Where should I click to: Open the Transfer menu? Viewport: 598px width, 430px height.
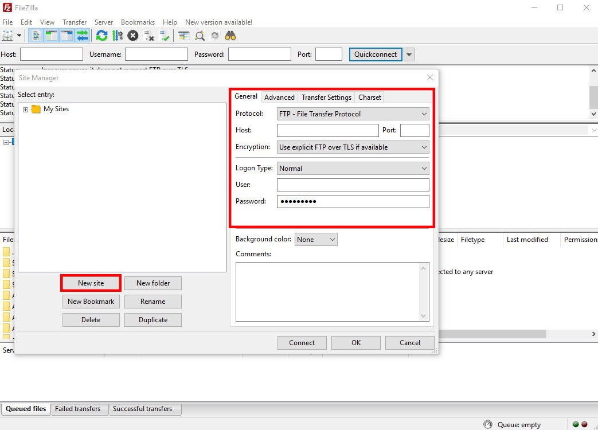tap(75, 22)
